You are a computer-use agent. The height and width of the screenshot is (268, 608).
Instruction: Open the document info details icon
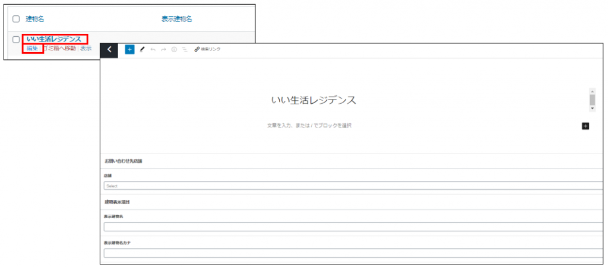tap(174, 50)
